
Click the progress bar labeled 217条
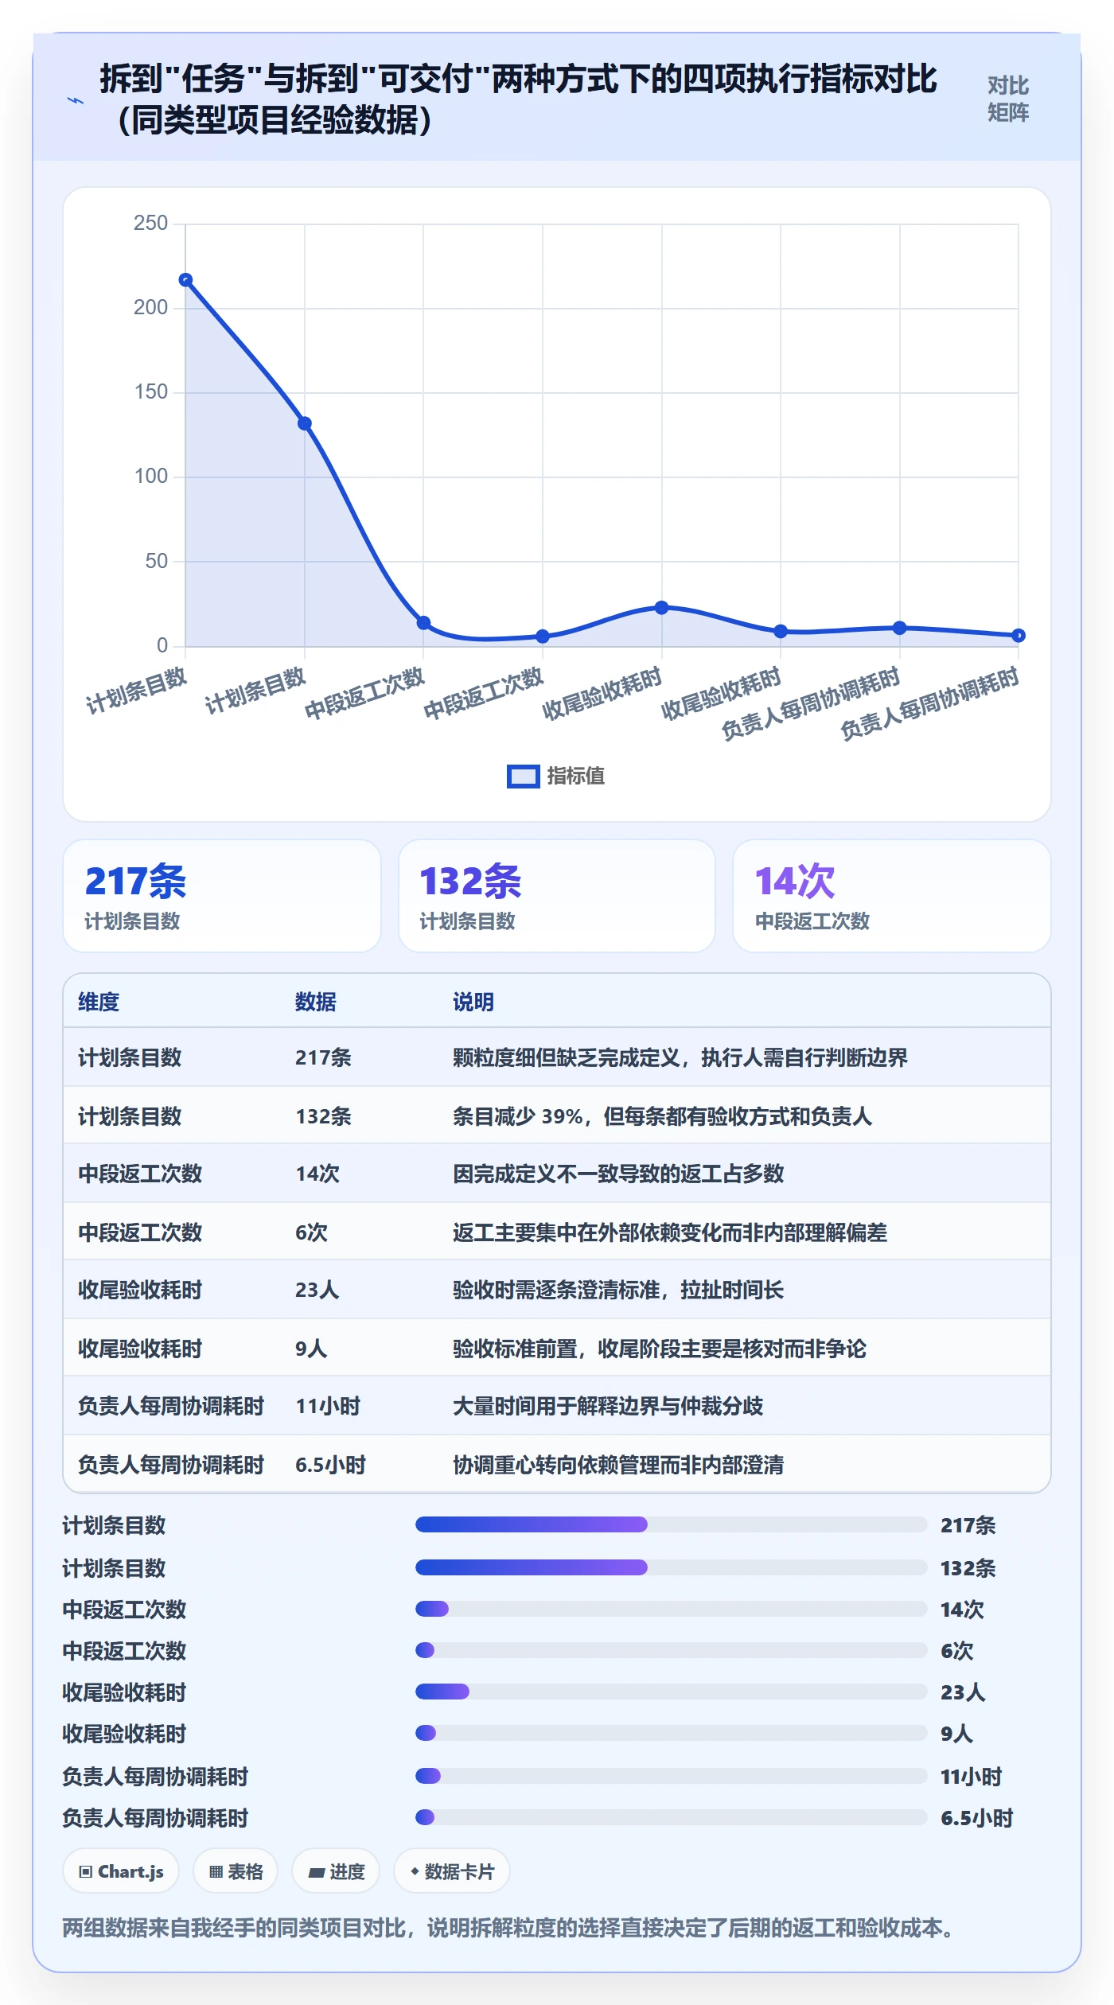672,1524
